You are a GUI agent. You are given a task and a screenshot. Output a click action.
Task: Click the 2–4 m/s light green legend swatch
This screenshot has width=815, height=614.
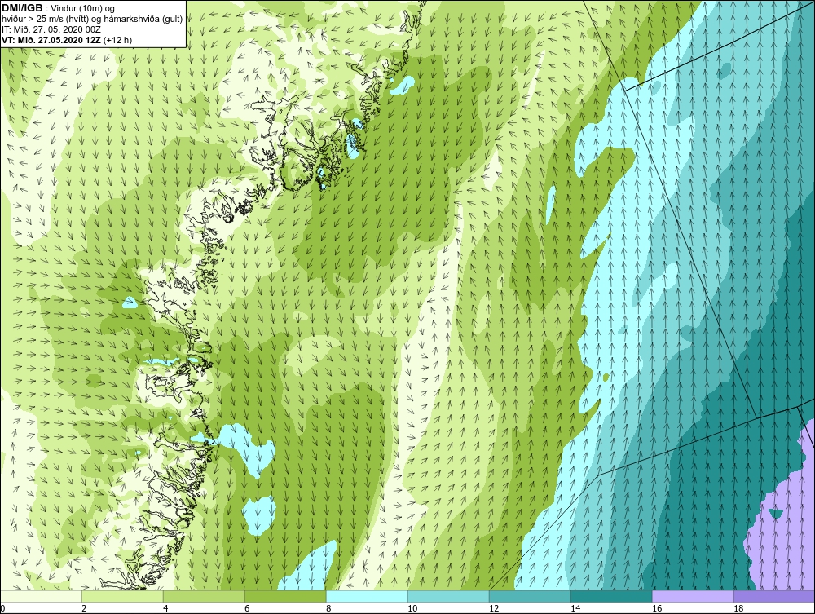pyautogui.click(x=122, y=596)
